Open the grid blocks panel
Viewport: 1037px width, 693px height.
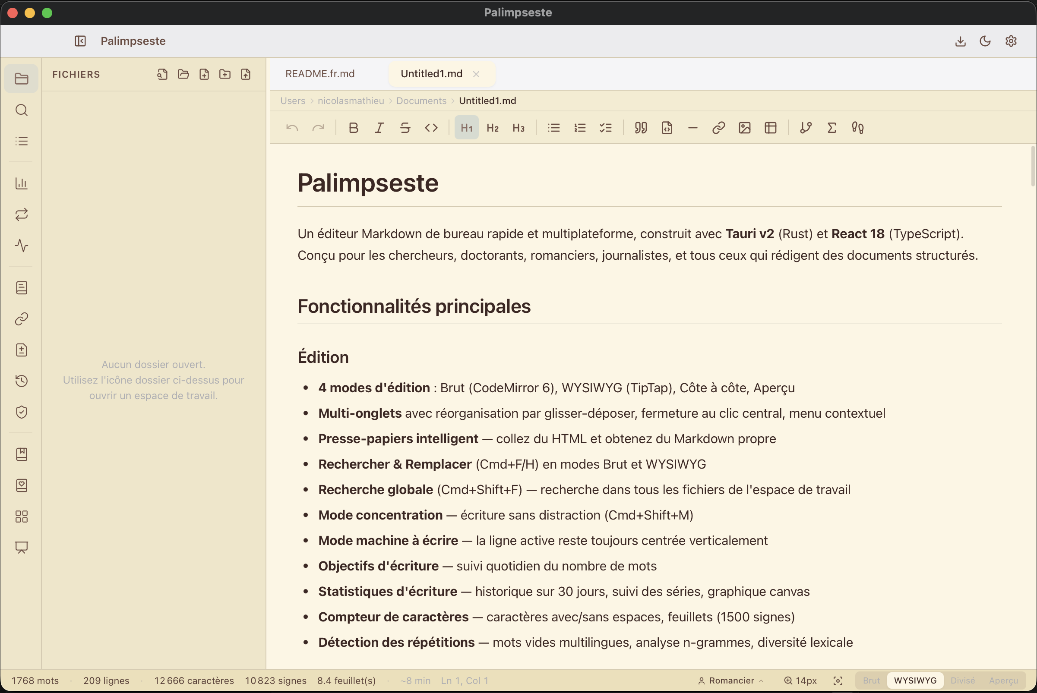[21, 516]
